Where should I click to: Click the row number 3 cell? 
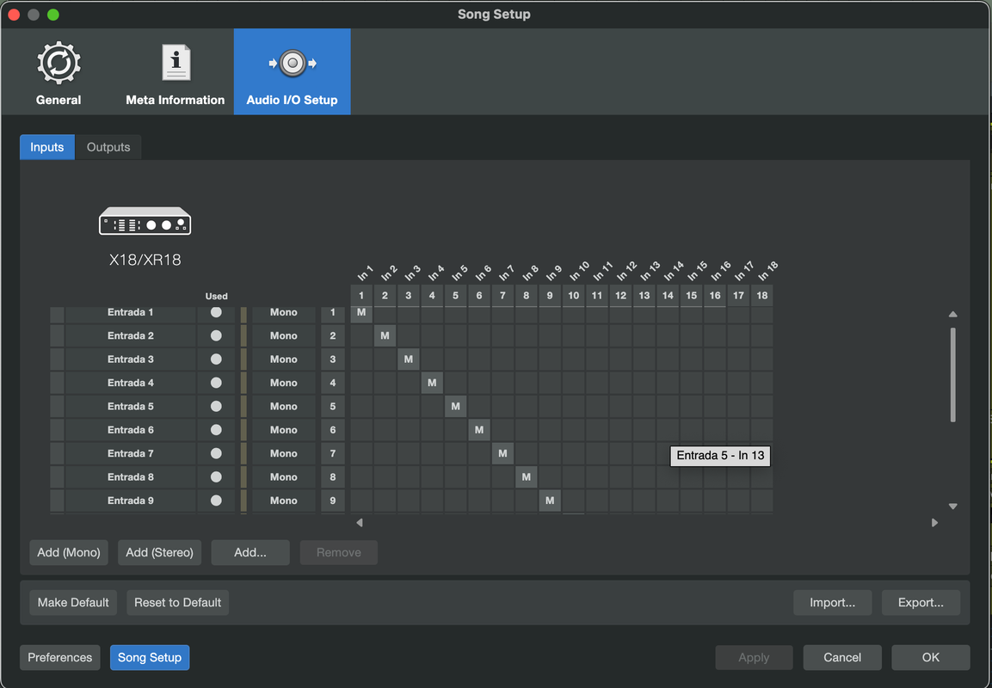pos(333,359)
